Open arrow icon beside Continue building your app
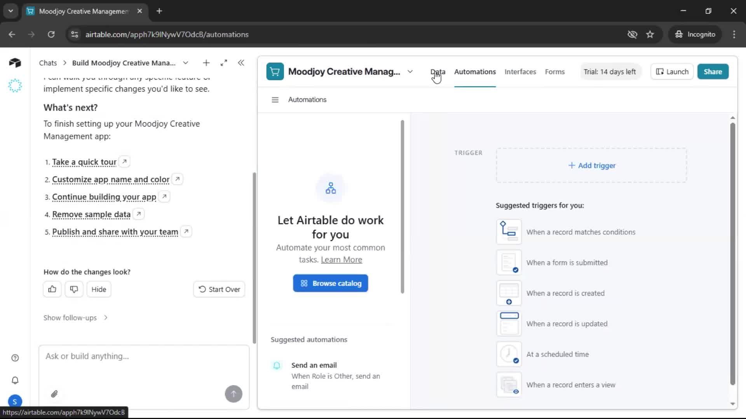The height and width of the screenshot is (419, 746). [x=164, y=196]
